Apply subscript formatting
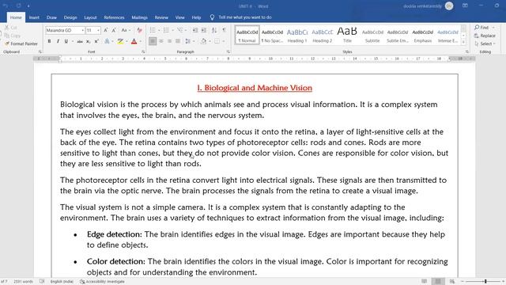 [x=88, y=41]
